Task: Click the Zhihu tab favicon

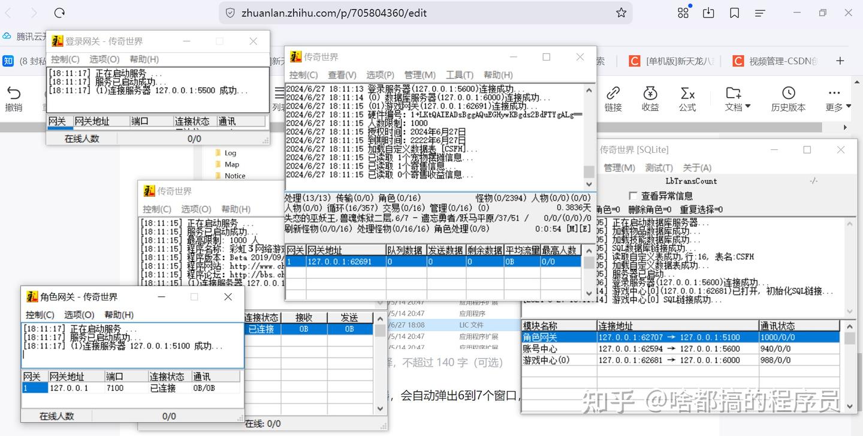Action: click(x=8, y=61)
